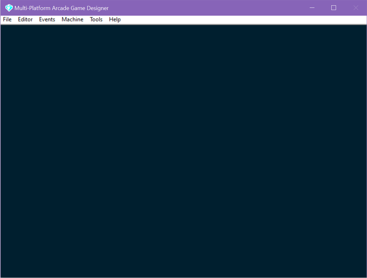
Task: Open the Events menu
Action: pos(47,19)
